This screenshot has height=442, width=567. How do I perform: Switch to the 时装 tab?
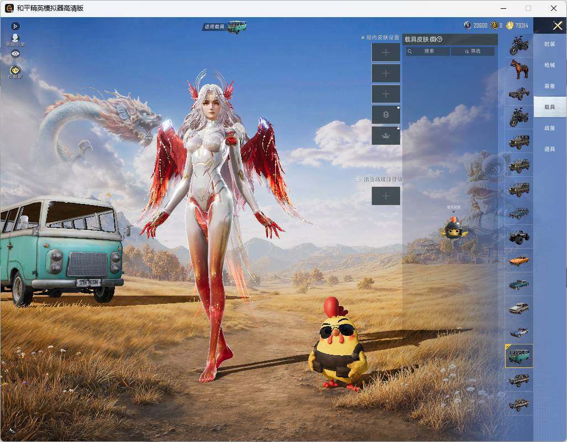point(550,44)
